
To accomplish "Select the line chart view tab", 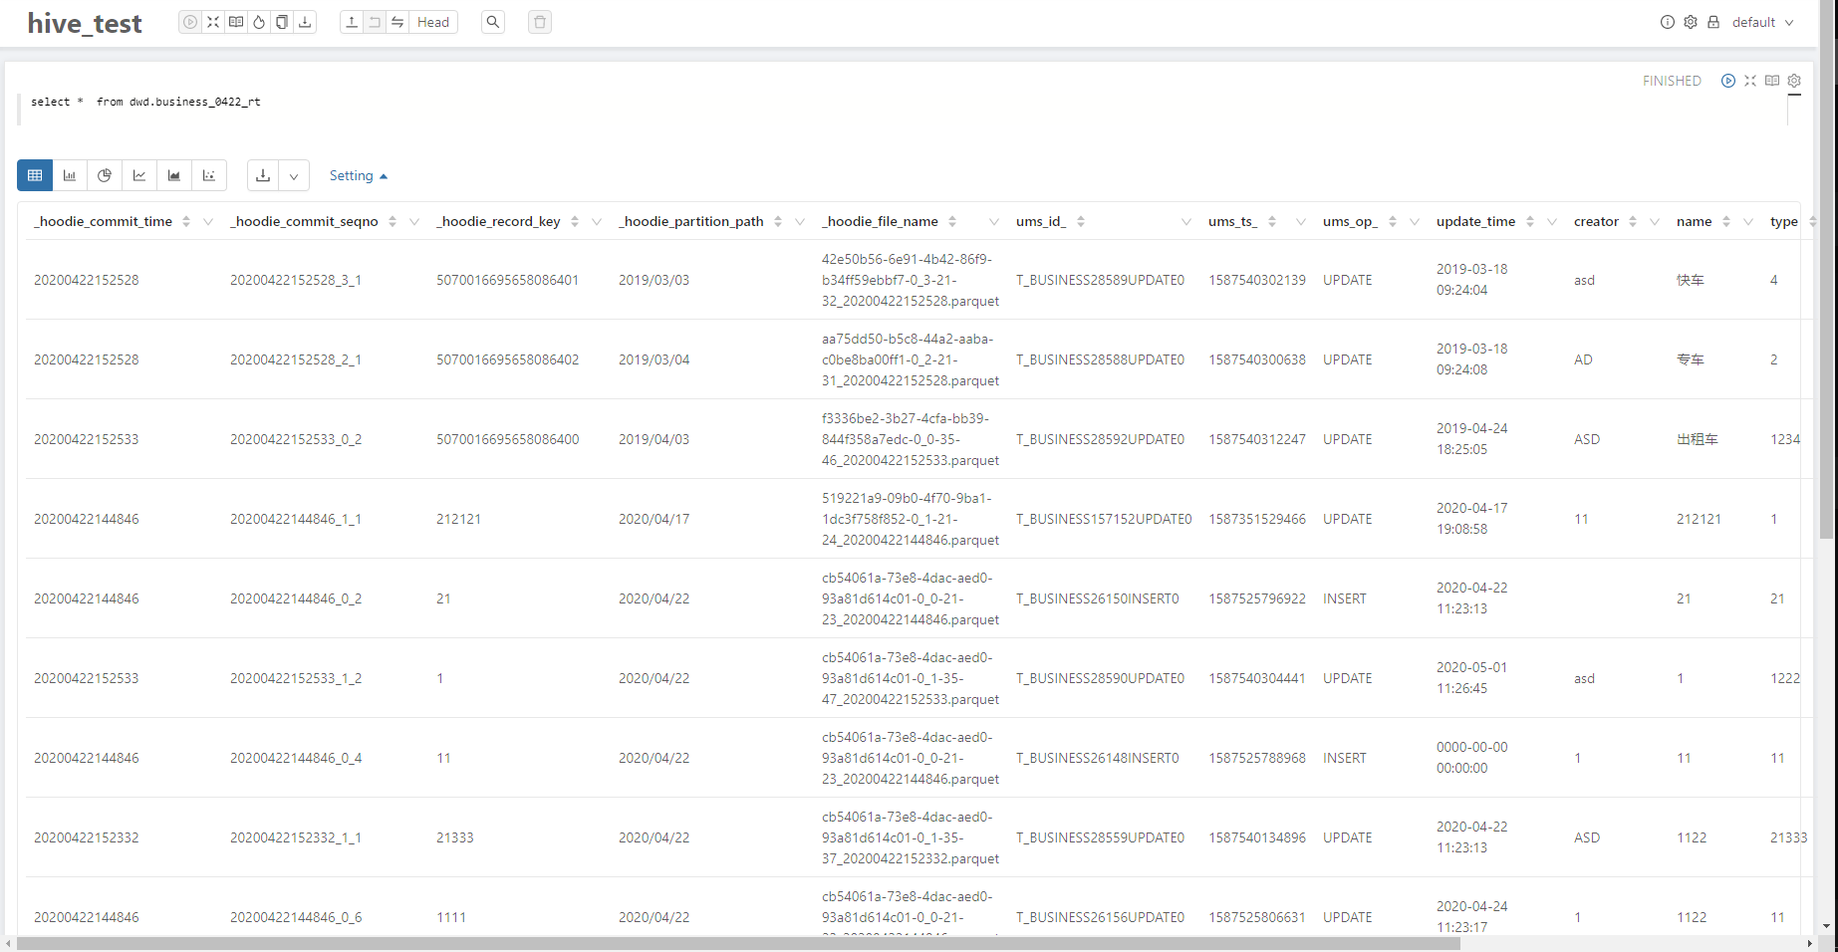I will coord(139,175).
